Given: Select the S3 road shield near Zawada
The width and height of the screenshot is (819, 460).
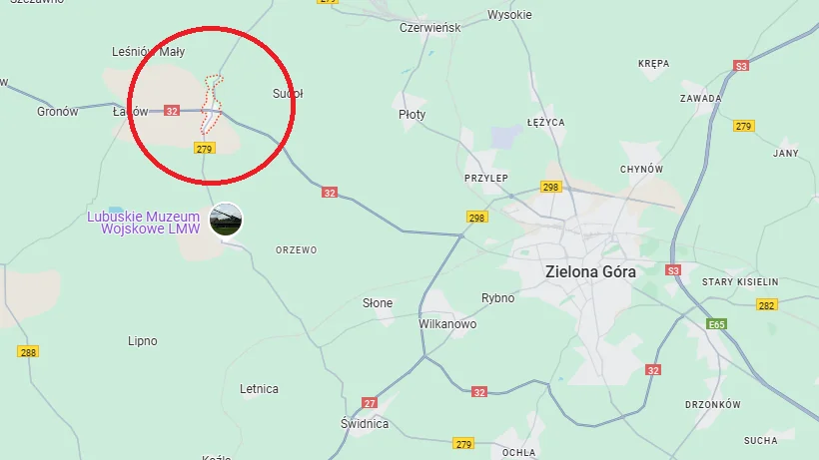Looking at the screenshot, I should [741, 66].
